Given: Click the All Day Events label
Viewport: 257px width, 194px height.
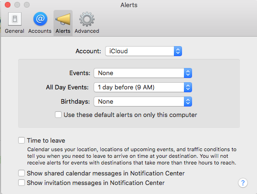Looking at the screenshot, I should [x=67, y=87].
